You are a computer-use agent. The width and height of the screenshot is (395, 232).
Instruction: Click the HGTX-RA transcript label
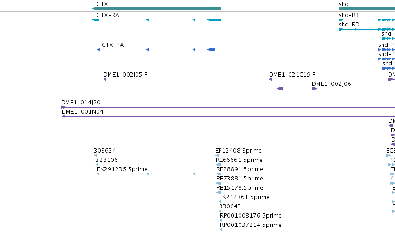[106, 15]
